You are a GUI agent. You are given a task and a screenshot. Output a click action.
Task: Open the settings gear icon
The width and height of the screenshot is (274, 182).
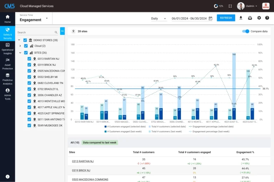259,18
